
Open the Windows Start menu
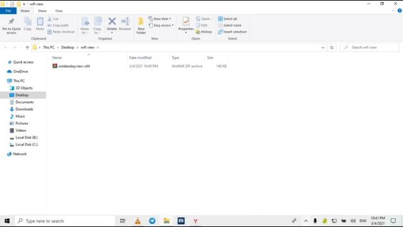tap(7, 221)
